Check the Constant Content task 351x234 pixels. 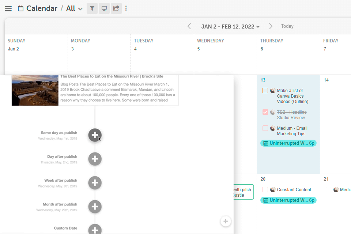coord(265,190)
